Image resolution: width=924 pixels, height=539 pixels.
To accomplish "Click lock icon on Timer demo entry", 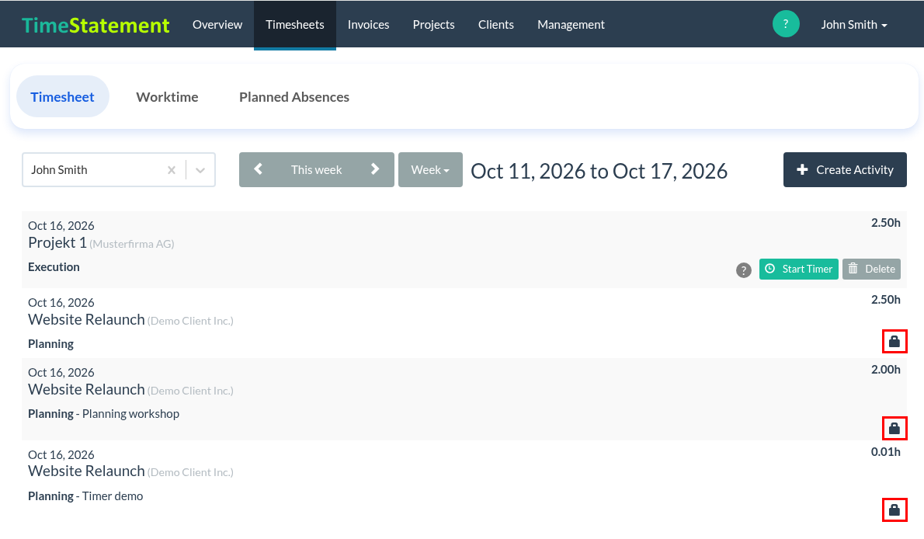I will tap(894, 510).
